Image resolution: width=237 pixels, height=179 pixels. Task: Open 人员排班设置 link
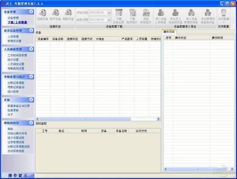16,64
